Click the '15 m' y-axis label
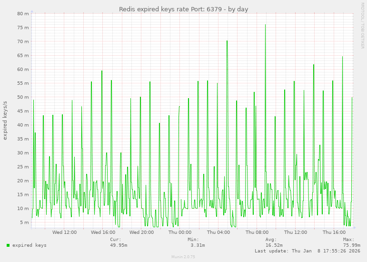The height and width of the screenshot is (262, 367). point(23,194)
